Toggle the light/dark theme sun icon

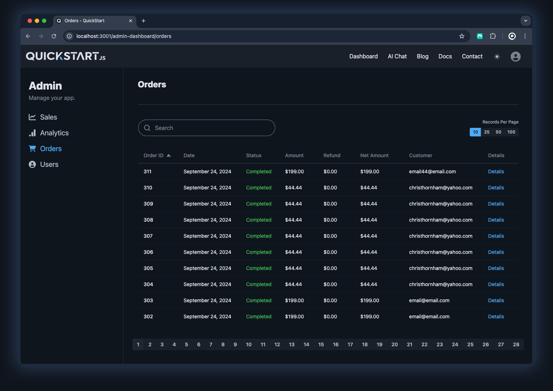[497, 57]
